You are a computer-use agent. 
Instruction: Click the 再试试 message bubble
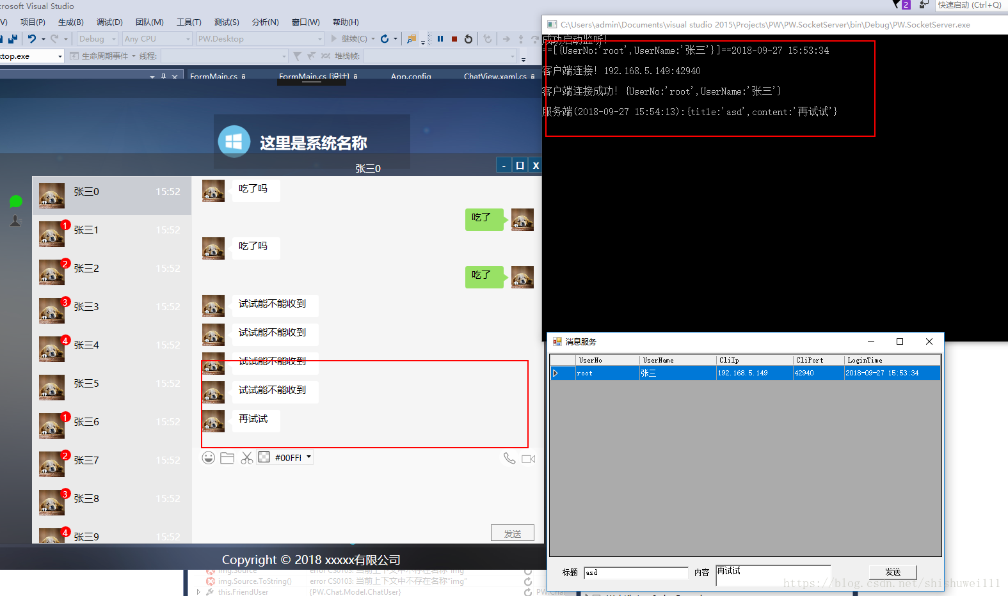[x=255, y=420]
